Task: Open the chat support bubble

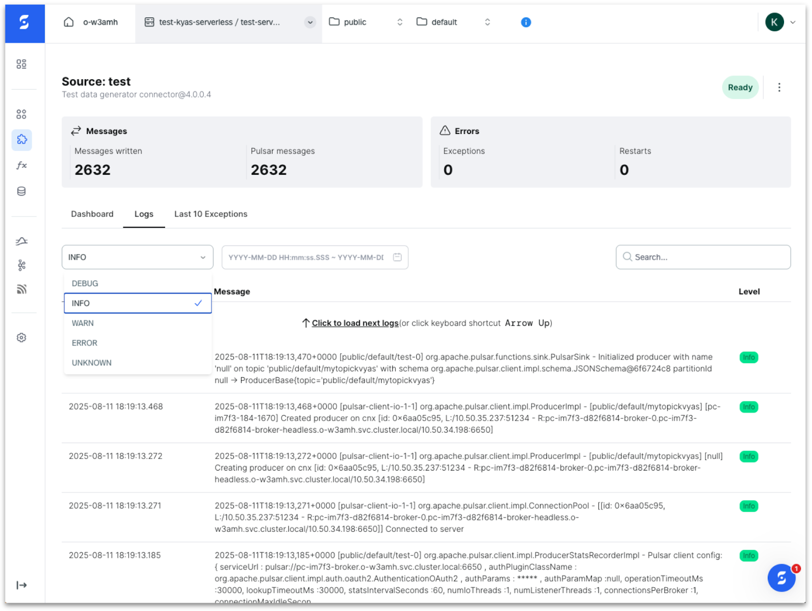Action: pos(781,578)
